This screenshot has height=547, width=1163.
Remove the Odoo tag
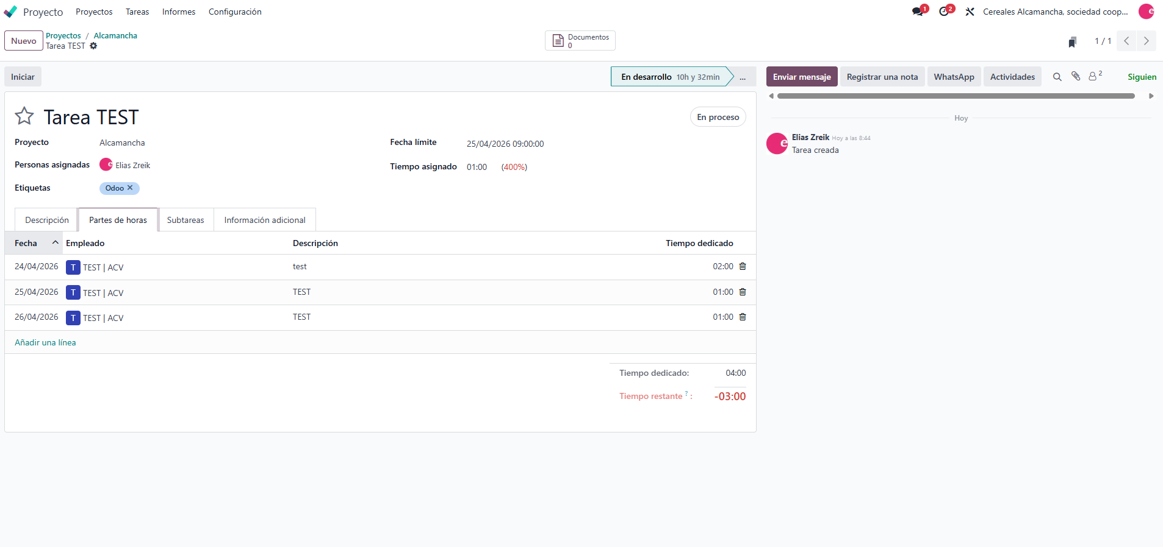coord(130,188)
